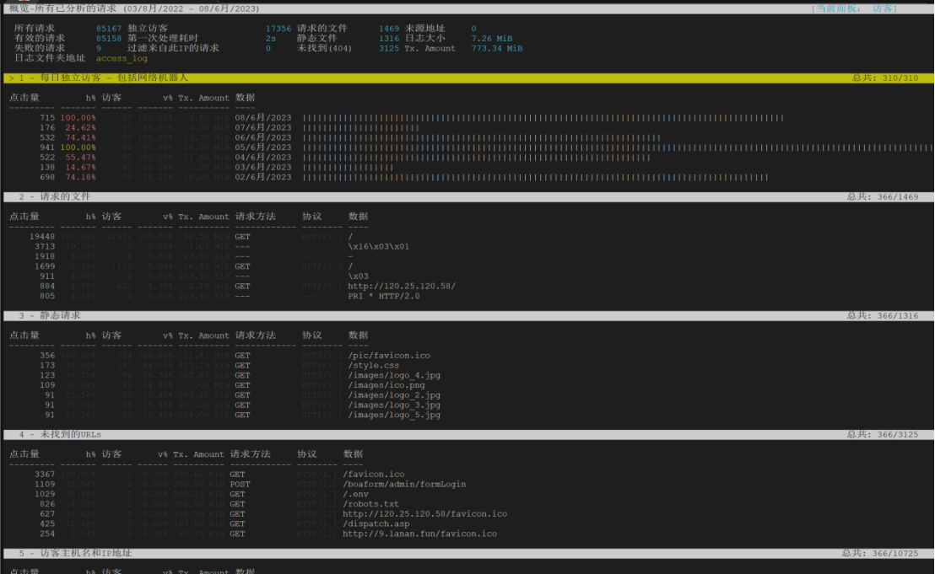Select the 05/6月/2023 visitor row
This screenshot has height=574, width=935.
[484, 148]
